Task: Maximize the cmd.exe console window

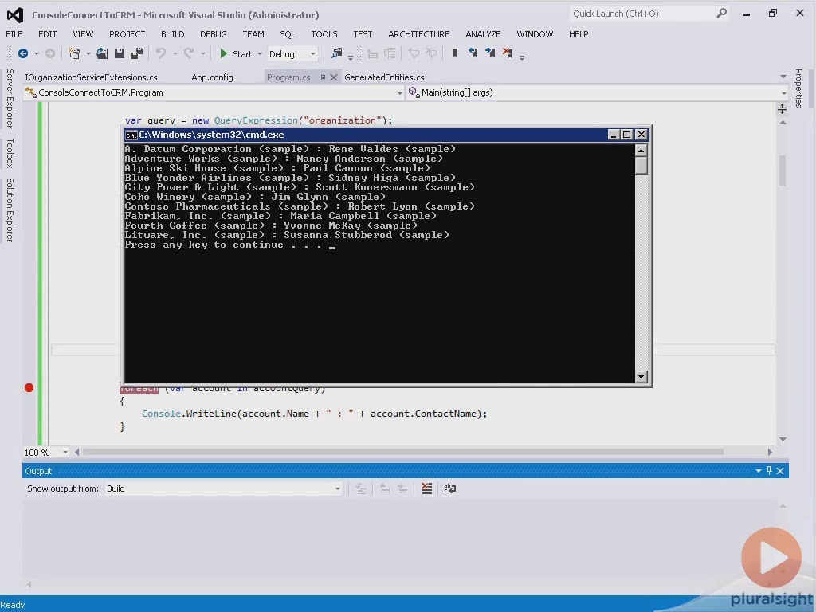Action: (627, 135)
